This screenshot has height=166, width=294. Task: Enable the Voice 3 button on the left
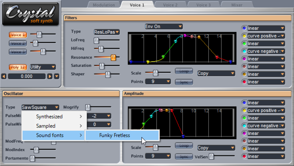click(18, 52)
